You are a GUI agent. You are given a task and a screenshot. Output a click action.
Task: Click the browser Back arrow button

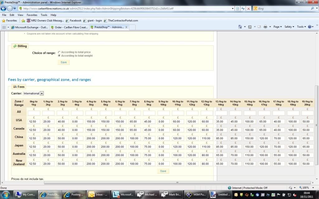[x=4, y=8]
